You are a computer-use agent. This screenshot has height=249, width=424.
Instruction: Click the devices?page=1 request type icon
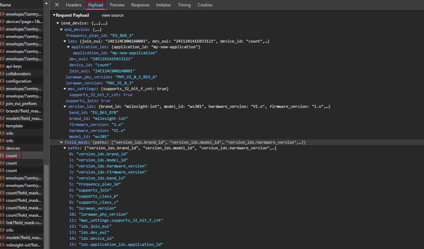click(2, 22)
